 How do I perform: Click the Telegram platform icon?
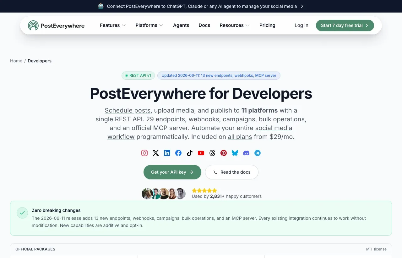258,153
